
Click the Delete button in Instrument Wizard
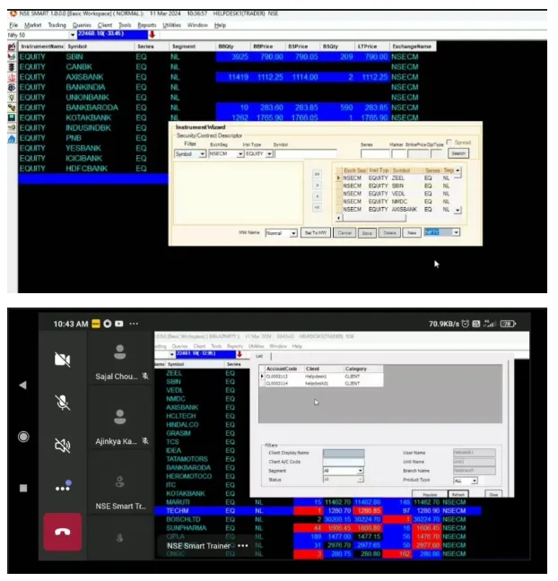(389, 233)
